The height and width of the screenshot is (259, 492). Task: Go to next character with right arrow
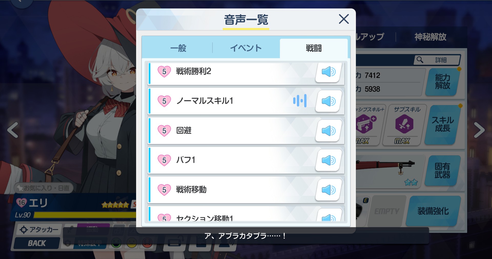(479, 130)
